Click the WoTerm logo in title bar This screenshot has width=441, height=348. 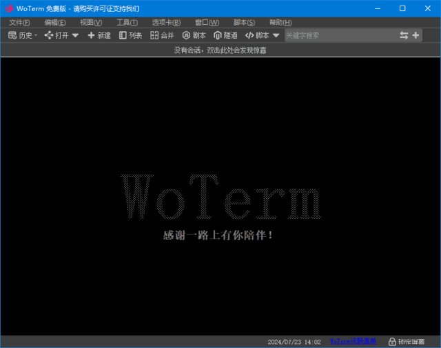pos(9,8)
